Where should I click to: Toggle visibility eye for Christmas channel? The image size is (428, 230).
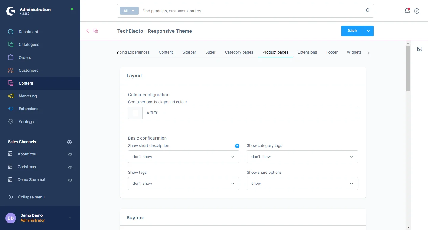pos(70,167)
